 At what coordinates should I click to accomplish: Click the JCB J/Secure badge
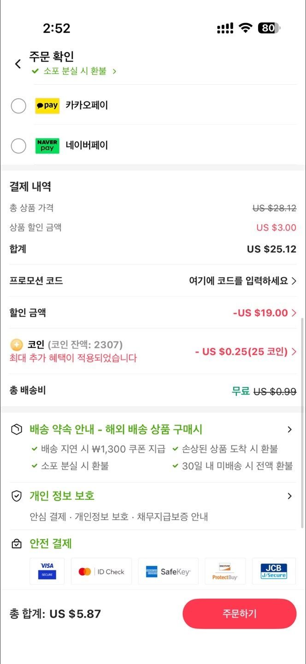pyautogui.click(x=274, y=571)
